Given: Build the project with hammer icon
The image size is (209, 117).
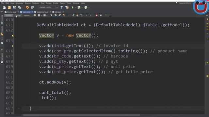Looking at the screenshot, I should (x=62, y=7).
